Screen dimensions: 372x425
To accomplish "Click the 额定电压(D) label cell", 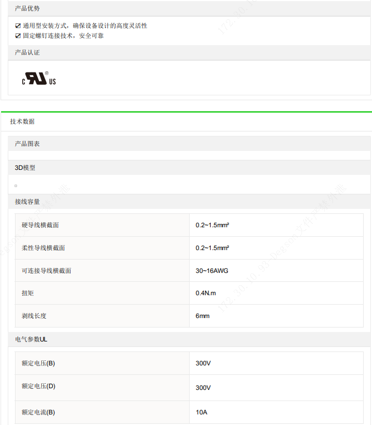I will coord(102,388).
